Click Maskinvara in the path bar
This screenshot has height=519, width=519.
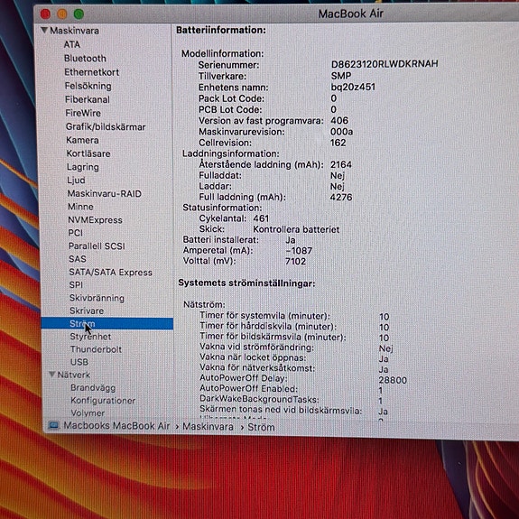208,426
